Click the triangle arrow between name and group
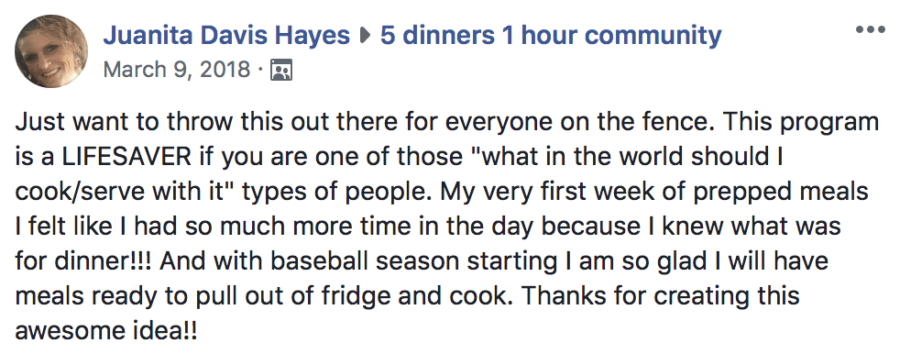 (365, 36)
